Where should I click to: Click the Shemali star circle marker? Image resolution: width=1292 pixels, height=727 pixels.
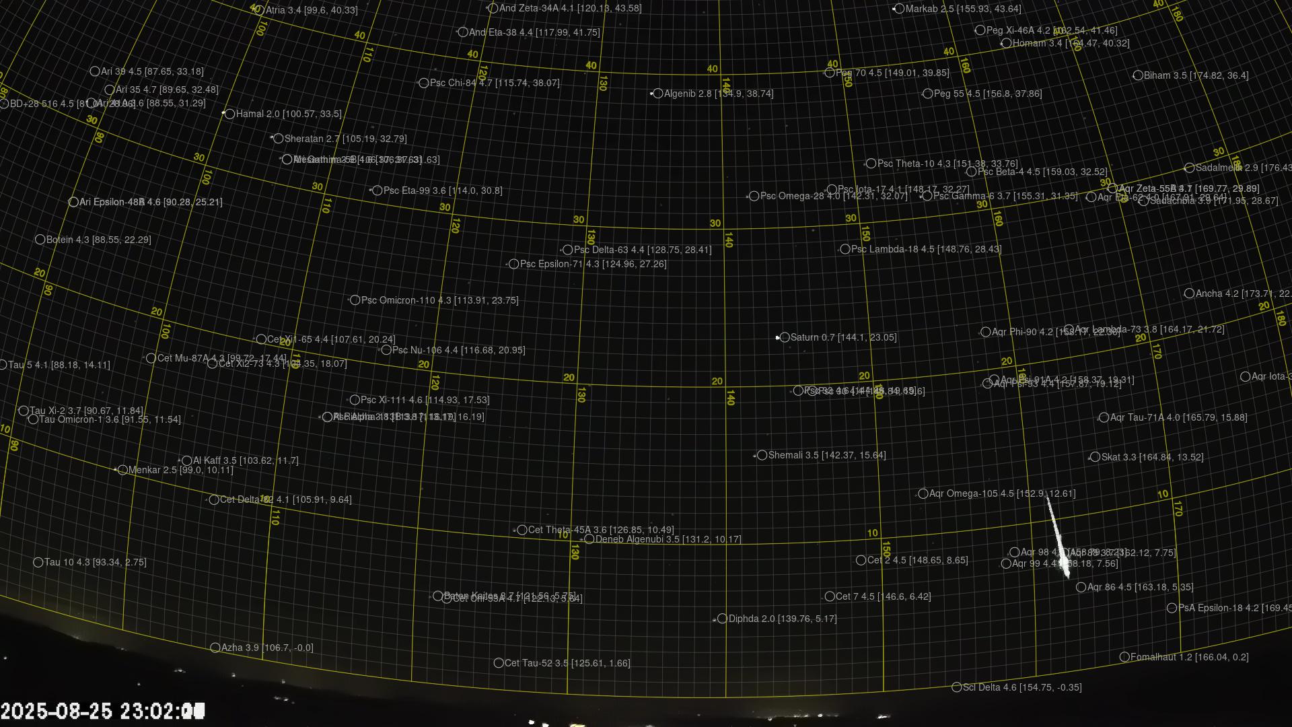click(762, 455)
